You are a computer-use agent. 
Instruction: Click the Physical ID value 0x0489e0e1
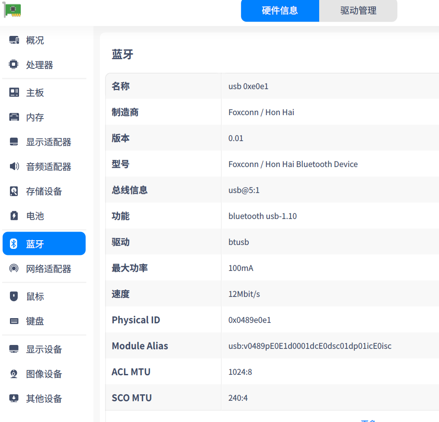pyautogui.click(x=250, y=320)
